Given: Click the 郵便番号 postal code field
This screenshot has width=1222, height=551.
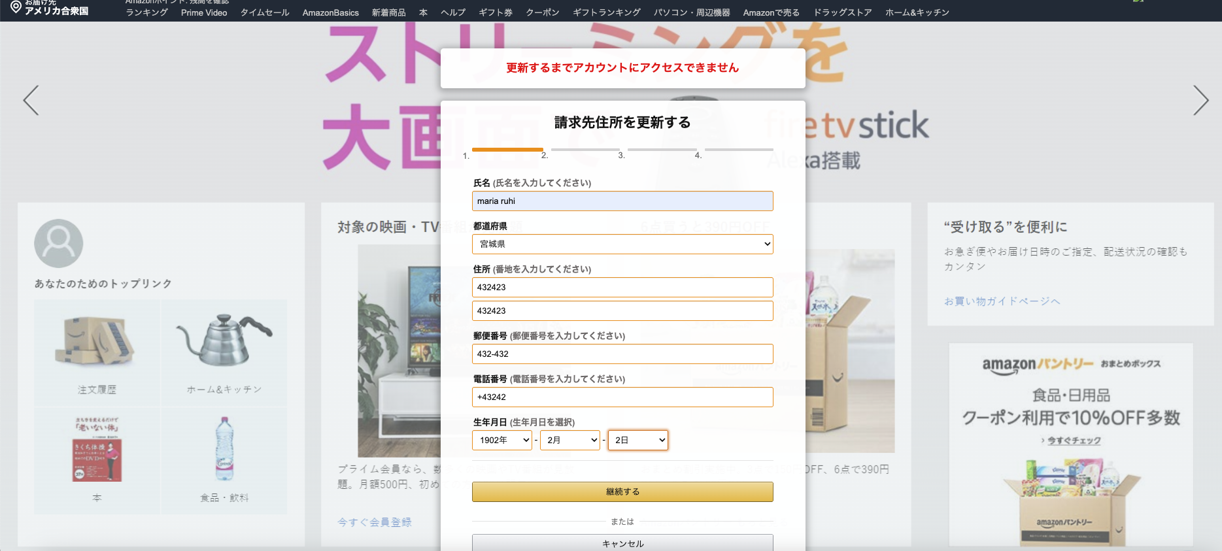Looking at the screenshot, I should click(622, 354).
